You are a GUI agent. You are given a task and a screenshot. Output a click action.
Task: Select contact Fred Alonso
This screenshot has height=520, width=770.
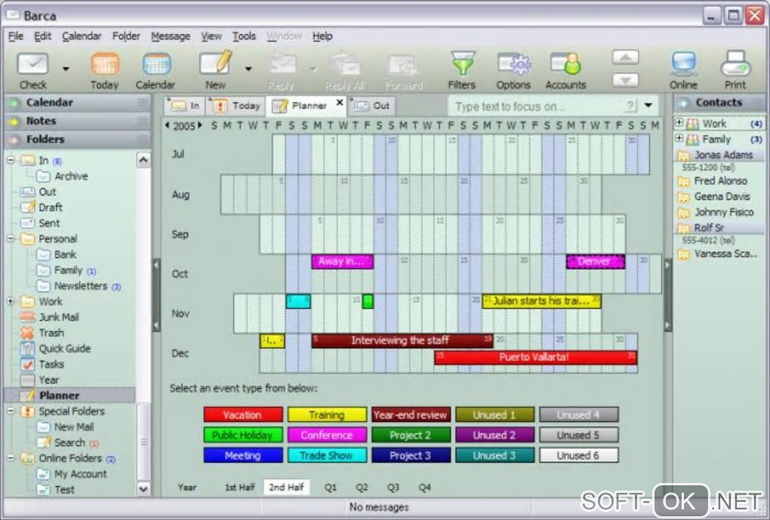tap(720, 180)
